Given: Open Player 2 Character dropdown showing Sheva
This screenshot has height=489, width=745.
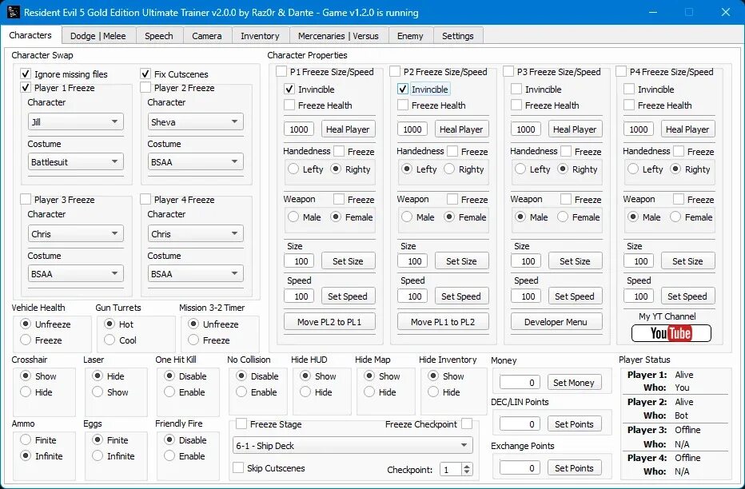Looking at the screenshot, I should pos(195,122).
